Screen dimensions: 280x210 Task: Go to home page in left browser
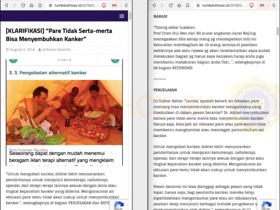[32, 5]
